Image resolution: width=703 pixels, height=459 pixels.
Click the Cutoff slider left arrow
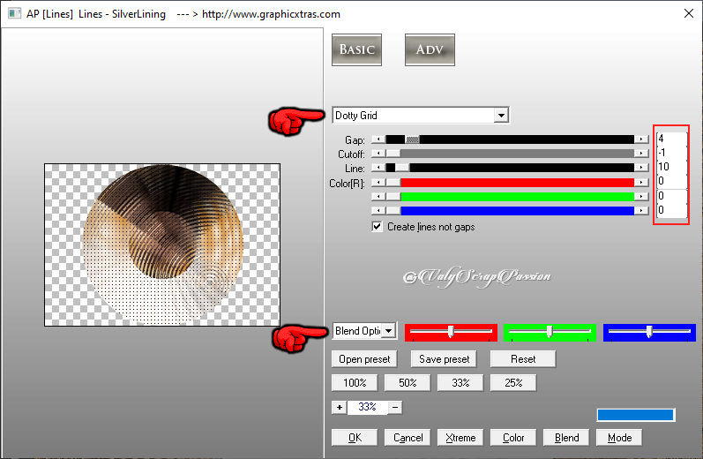coord(378,154)
